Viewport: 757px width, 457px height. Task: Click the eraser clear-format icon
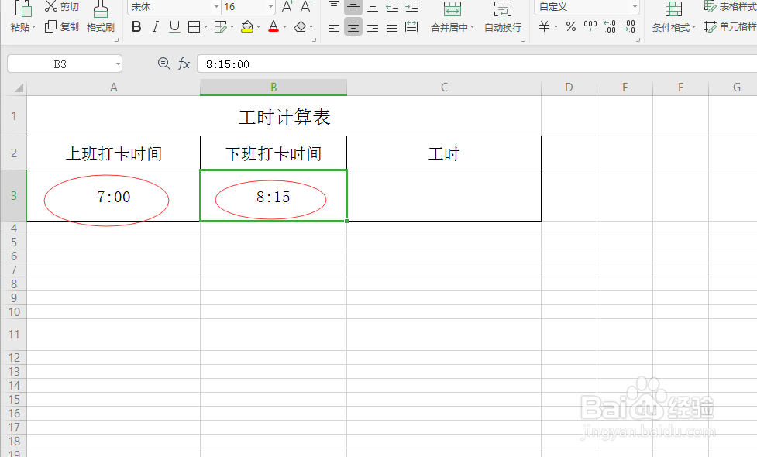[300, 26]
